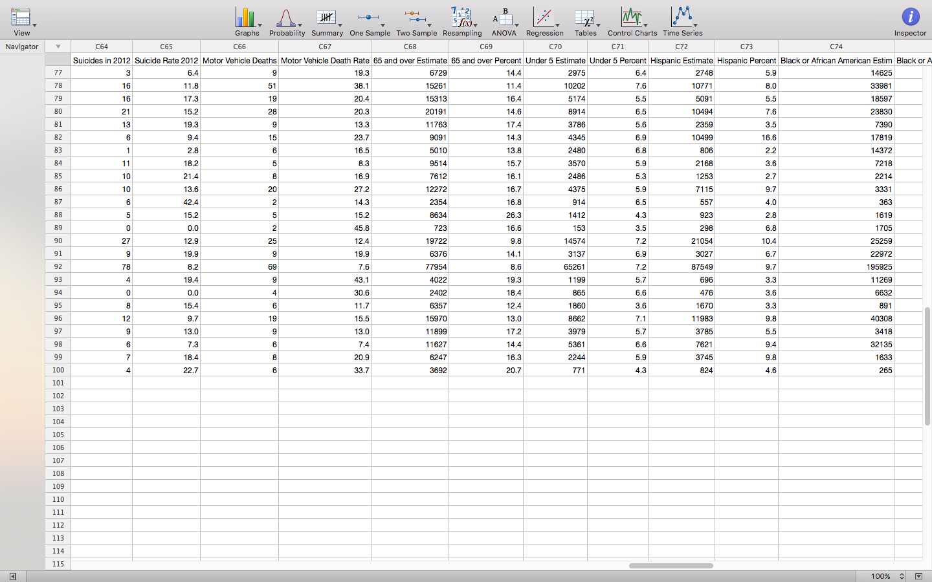Image resolution: width=932 pixels, height=582 pixels.
Task: Open the Resampling tool
Action: [462, 21]
